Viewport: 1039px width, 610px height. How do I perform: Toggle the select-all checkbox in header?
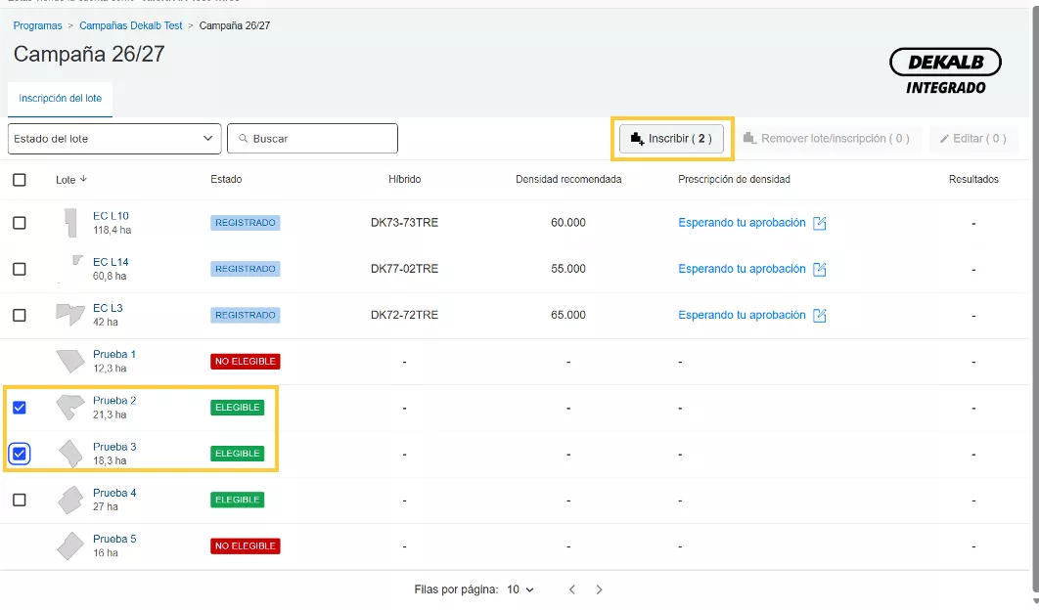point(20,180)
